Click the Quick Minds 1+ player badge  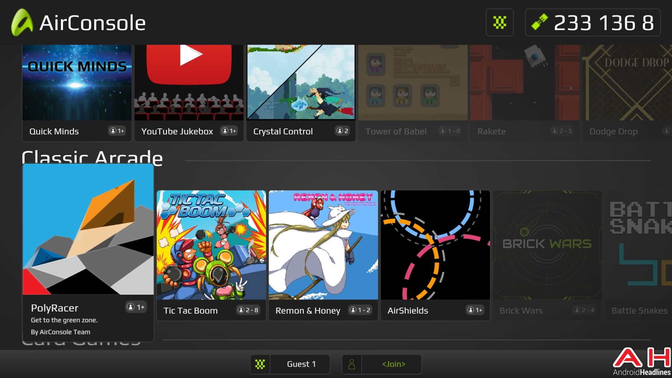coord(117,131)
